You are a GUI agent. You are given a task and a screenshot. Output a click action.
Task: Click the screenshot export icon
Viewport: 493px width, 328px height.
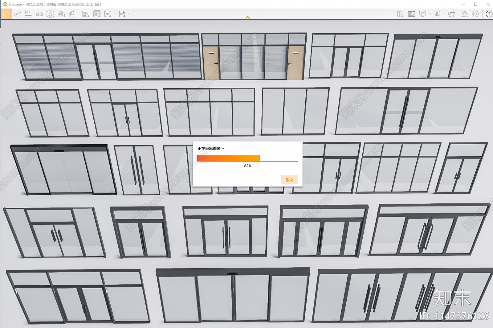(x=86, y=14)
